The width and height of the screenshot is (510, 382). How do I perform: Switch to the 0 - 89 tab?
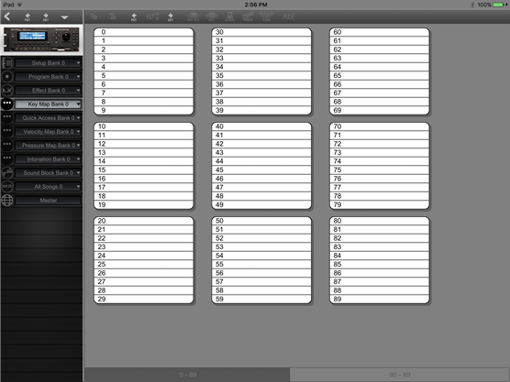coord(187,375)
